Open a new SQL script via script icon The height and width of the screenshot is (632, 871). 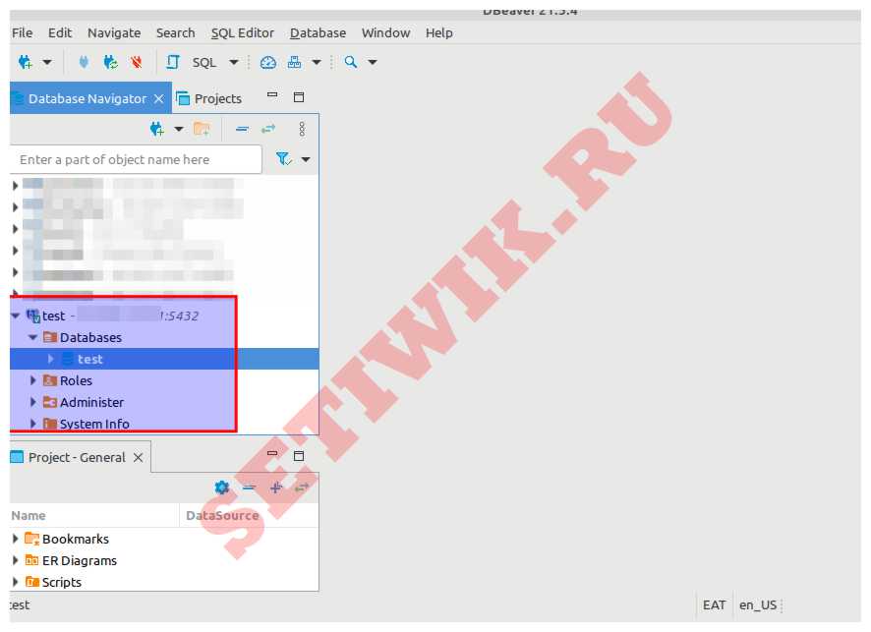(x=173, y=62)
